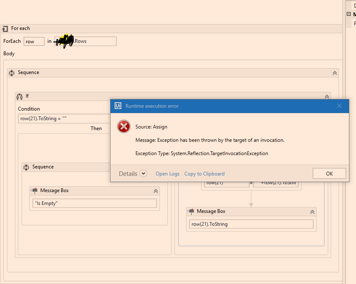This screenshot has width=356, height=284.
Task: Copy the error details to Clipboard
Action: [x=205, y=174]
